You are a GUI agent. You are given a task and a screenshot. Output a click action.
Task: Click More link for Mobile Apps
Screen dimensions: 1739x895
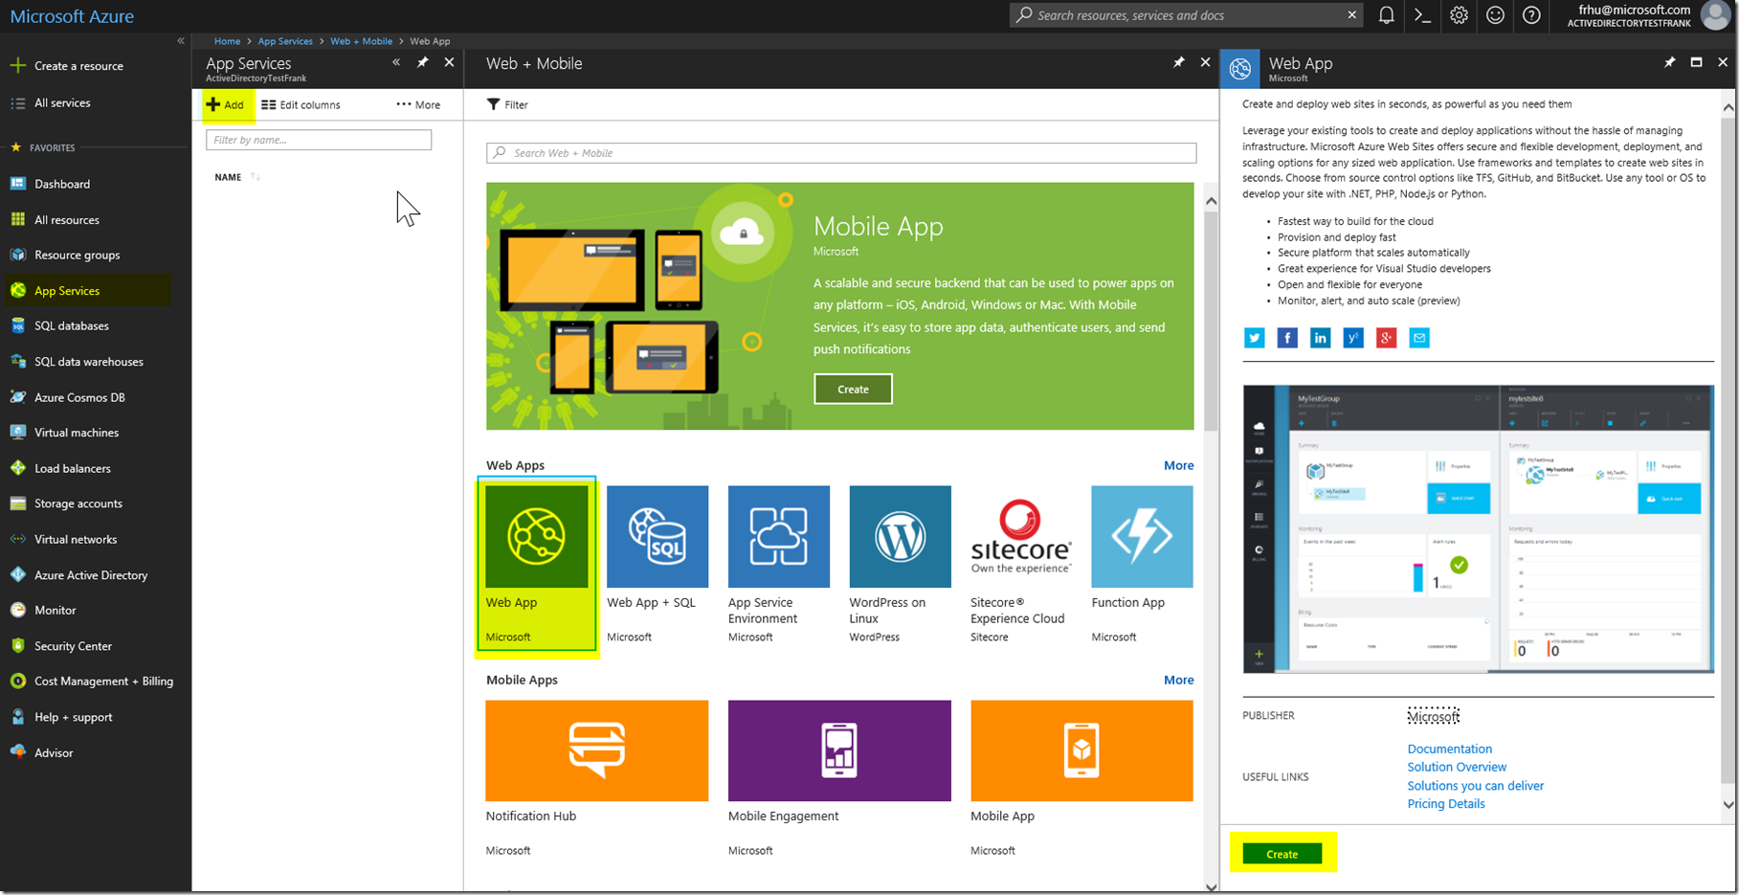pyautogui.click(x=1178, y=680)
